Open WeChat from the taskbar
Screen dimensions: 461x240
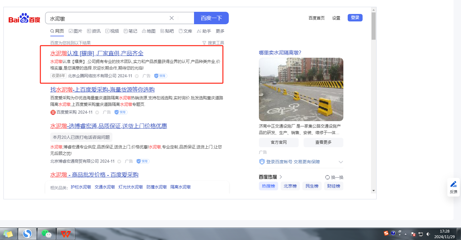[47, 233]
